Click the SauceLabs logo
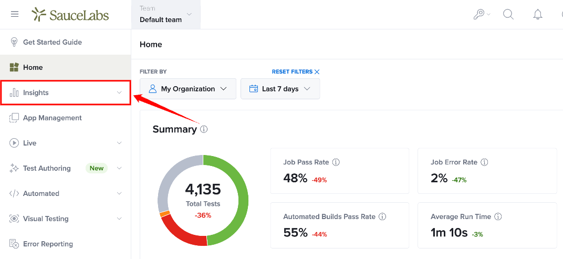 [70, 14]
